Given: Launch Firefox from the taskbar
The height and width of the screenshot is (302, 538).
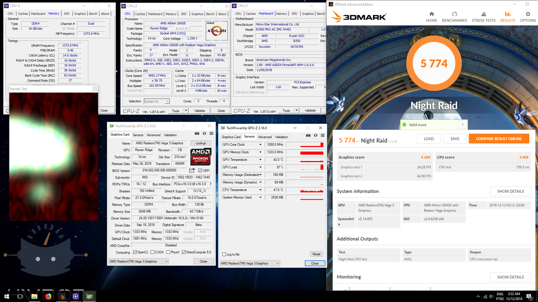Looking at the screenshot, I should click(48, 296).
